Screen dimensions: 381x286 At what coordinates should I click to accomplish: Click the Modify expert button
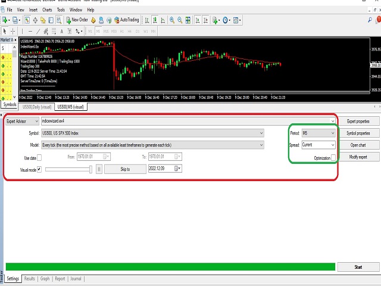click(x=358, y=157)
